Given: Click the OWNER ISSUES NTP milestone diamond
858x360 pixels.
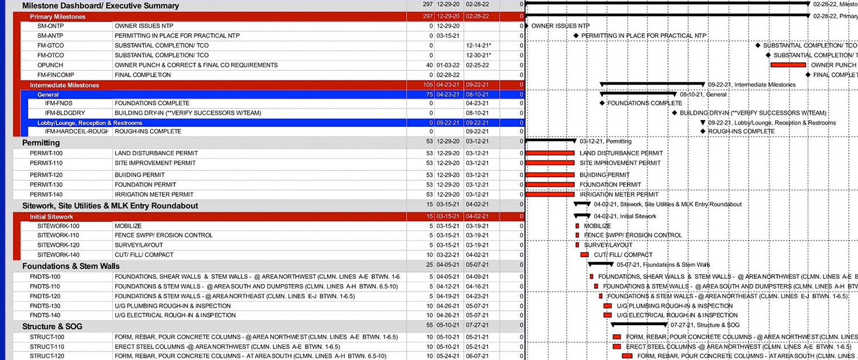Looking at the screenshot, I should pos(527,26).
